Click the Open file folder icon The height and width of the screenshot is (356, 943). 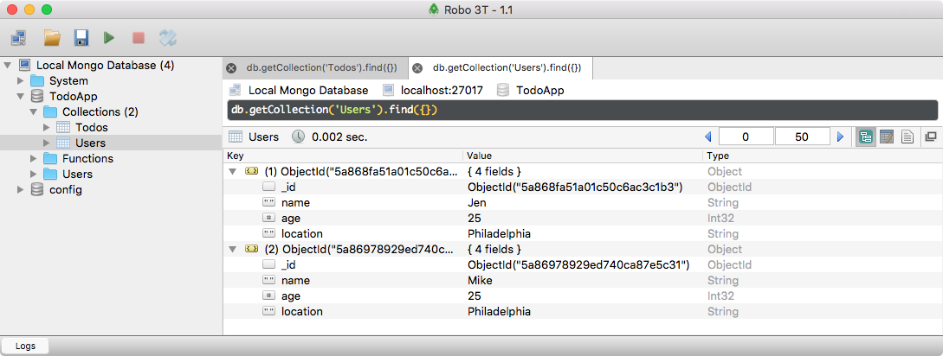coord(52,38)
